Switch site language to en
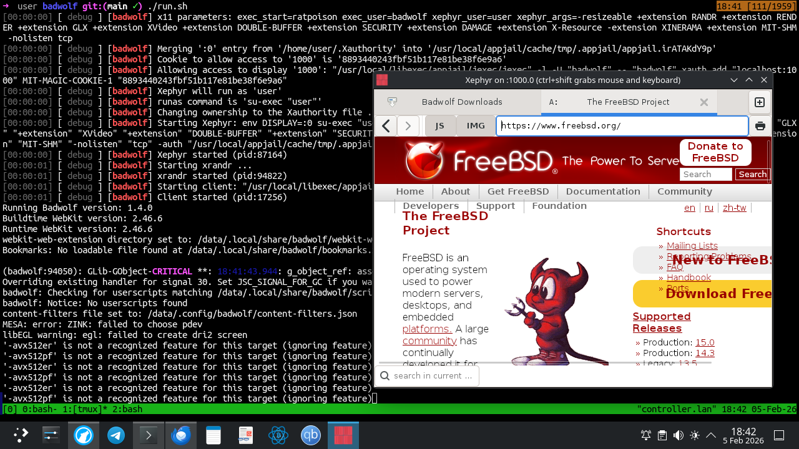Screen dimensions: 799x449 (x=690, y=208)
